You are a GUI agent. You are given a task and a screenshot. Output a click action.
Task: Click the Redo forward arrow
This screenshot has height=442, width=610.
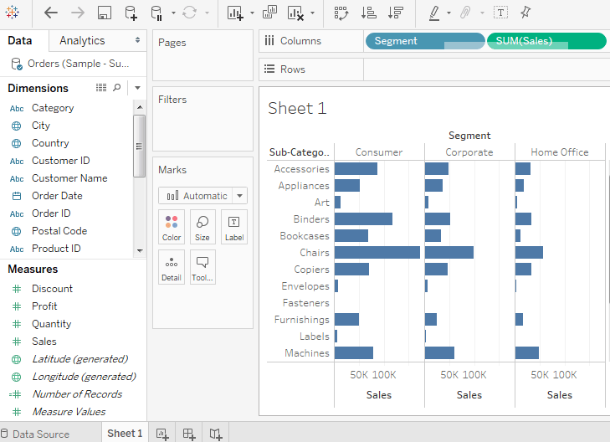tap(78, 13)
